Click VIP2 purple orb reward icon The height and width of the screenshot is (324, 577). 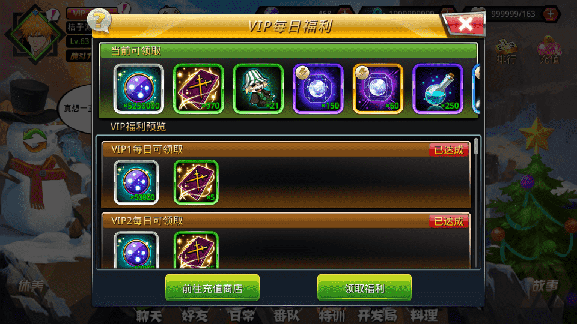pos(136,250)
